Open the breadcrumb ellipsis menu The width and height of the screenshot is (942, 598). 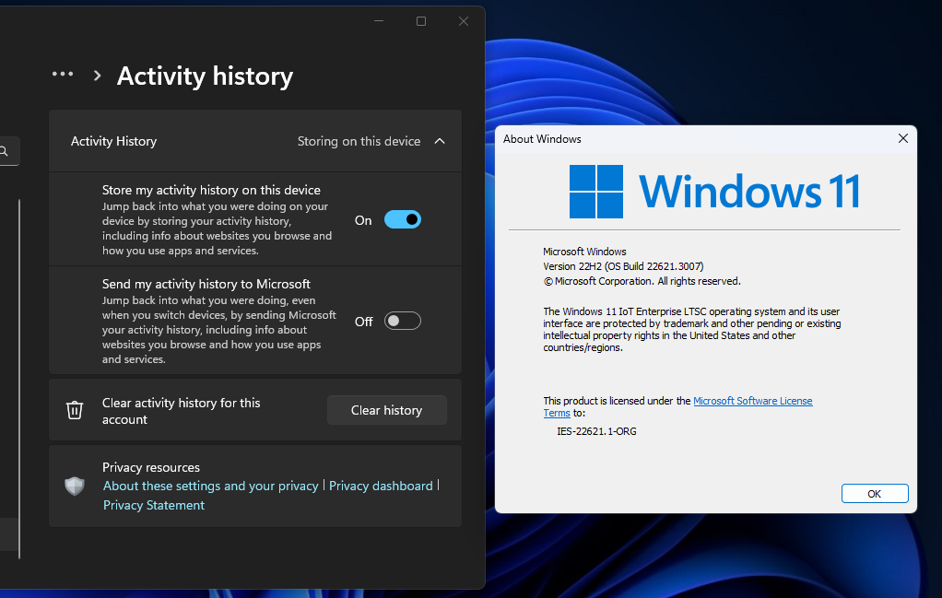tap(63, 74)
